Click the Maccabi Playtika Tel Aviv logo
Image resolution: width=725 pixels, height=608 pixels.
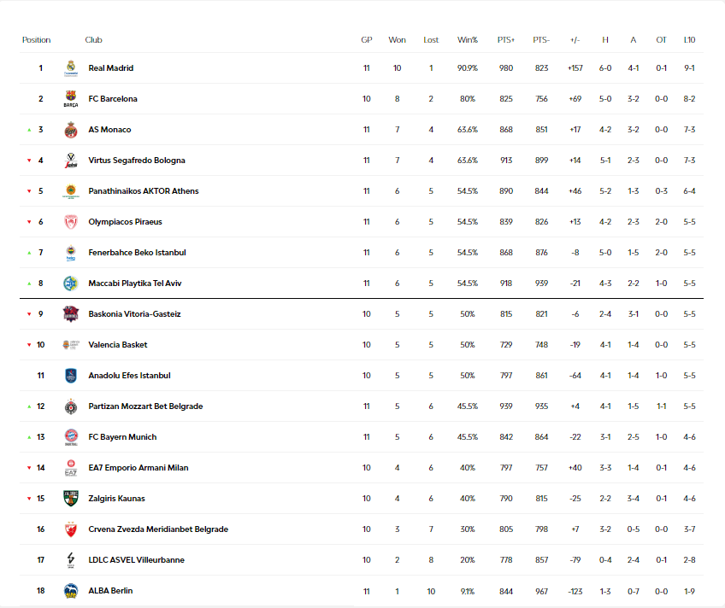pyautogui.click(x=71, y=284)
